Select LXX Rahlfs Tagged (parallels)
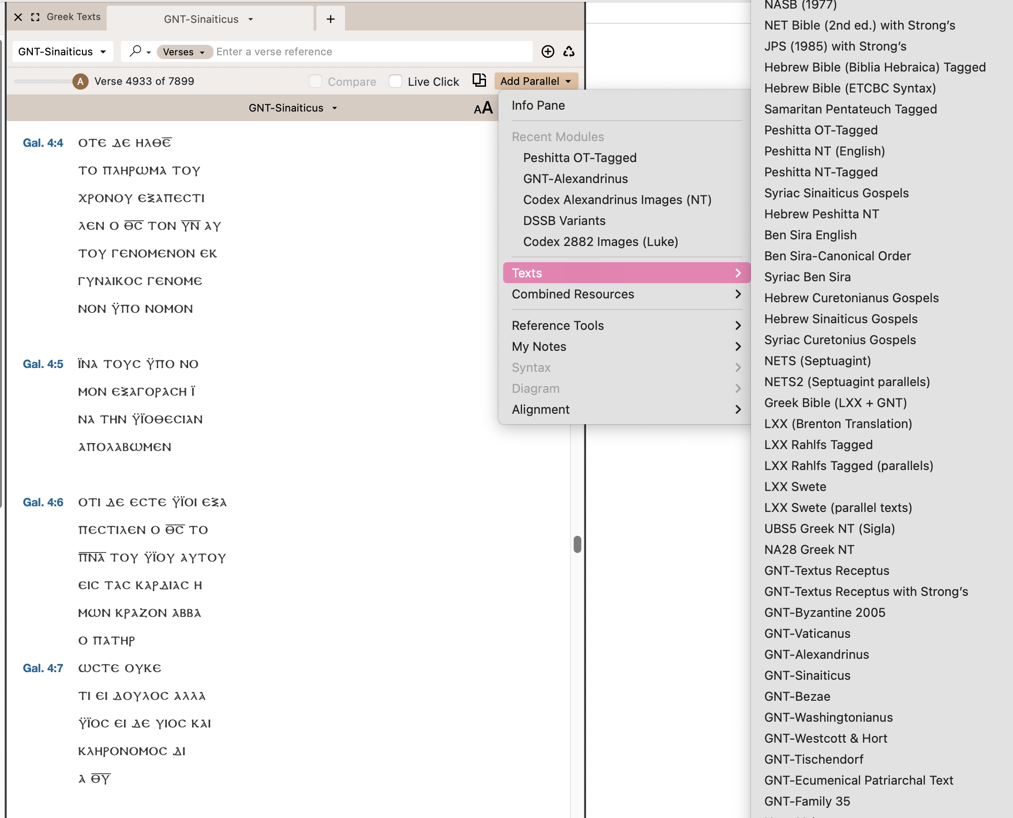The width and height of the screenshot is (1013, 818). 849,466
